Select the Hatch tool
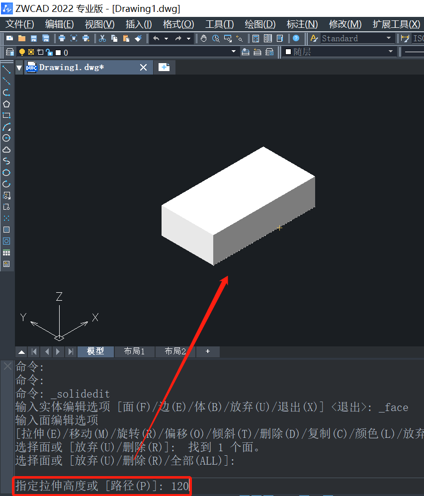Image resolution: width=424 pixels, height=496 pixels. (x=6, y=230)
